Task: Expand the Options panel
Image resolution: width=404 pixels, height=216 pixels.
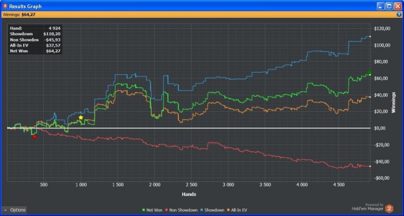Action: click(14, 210)
